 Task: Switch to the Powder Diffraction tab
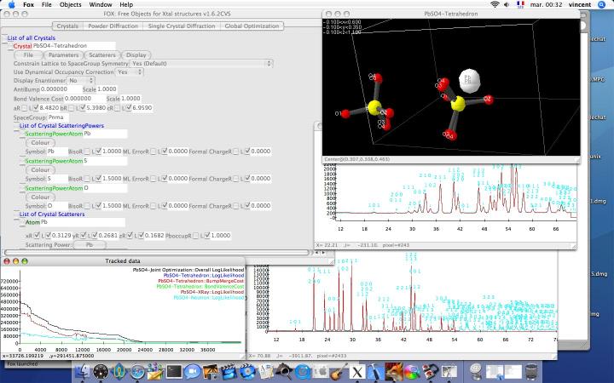pyautogui.click(x=113, y=26)
